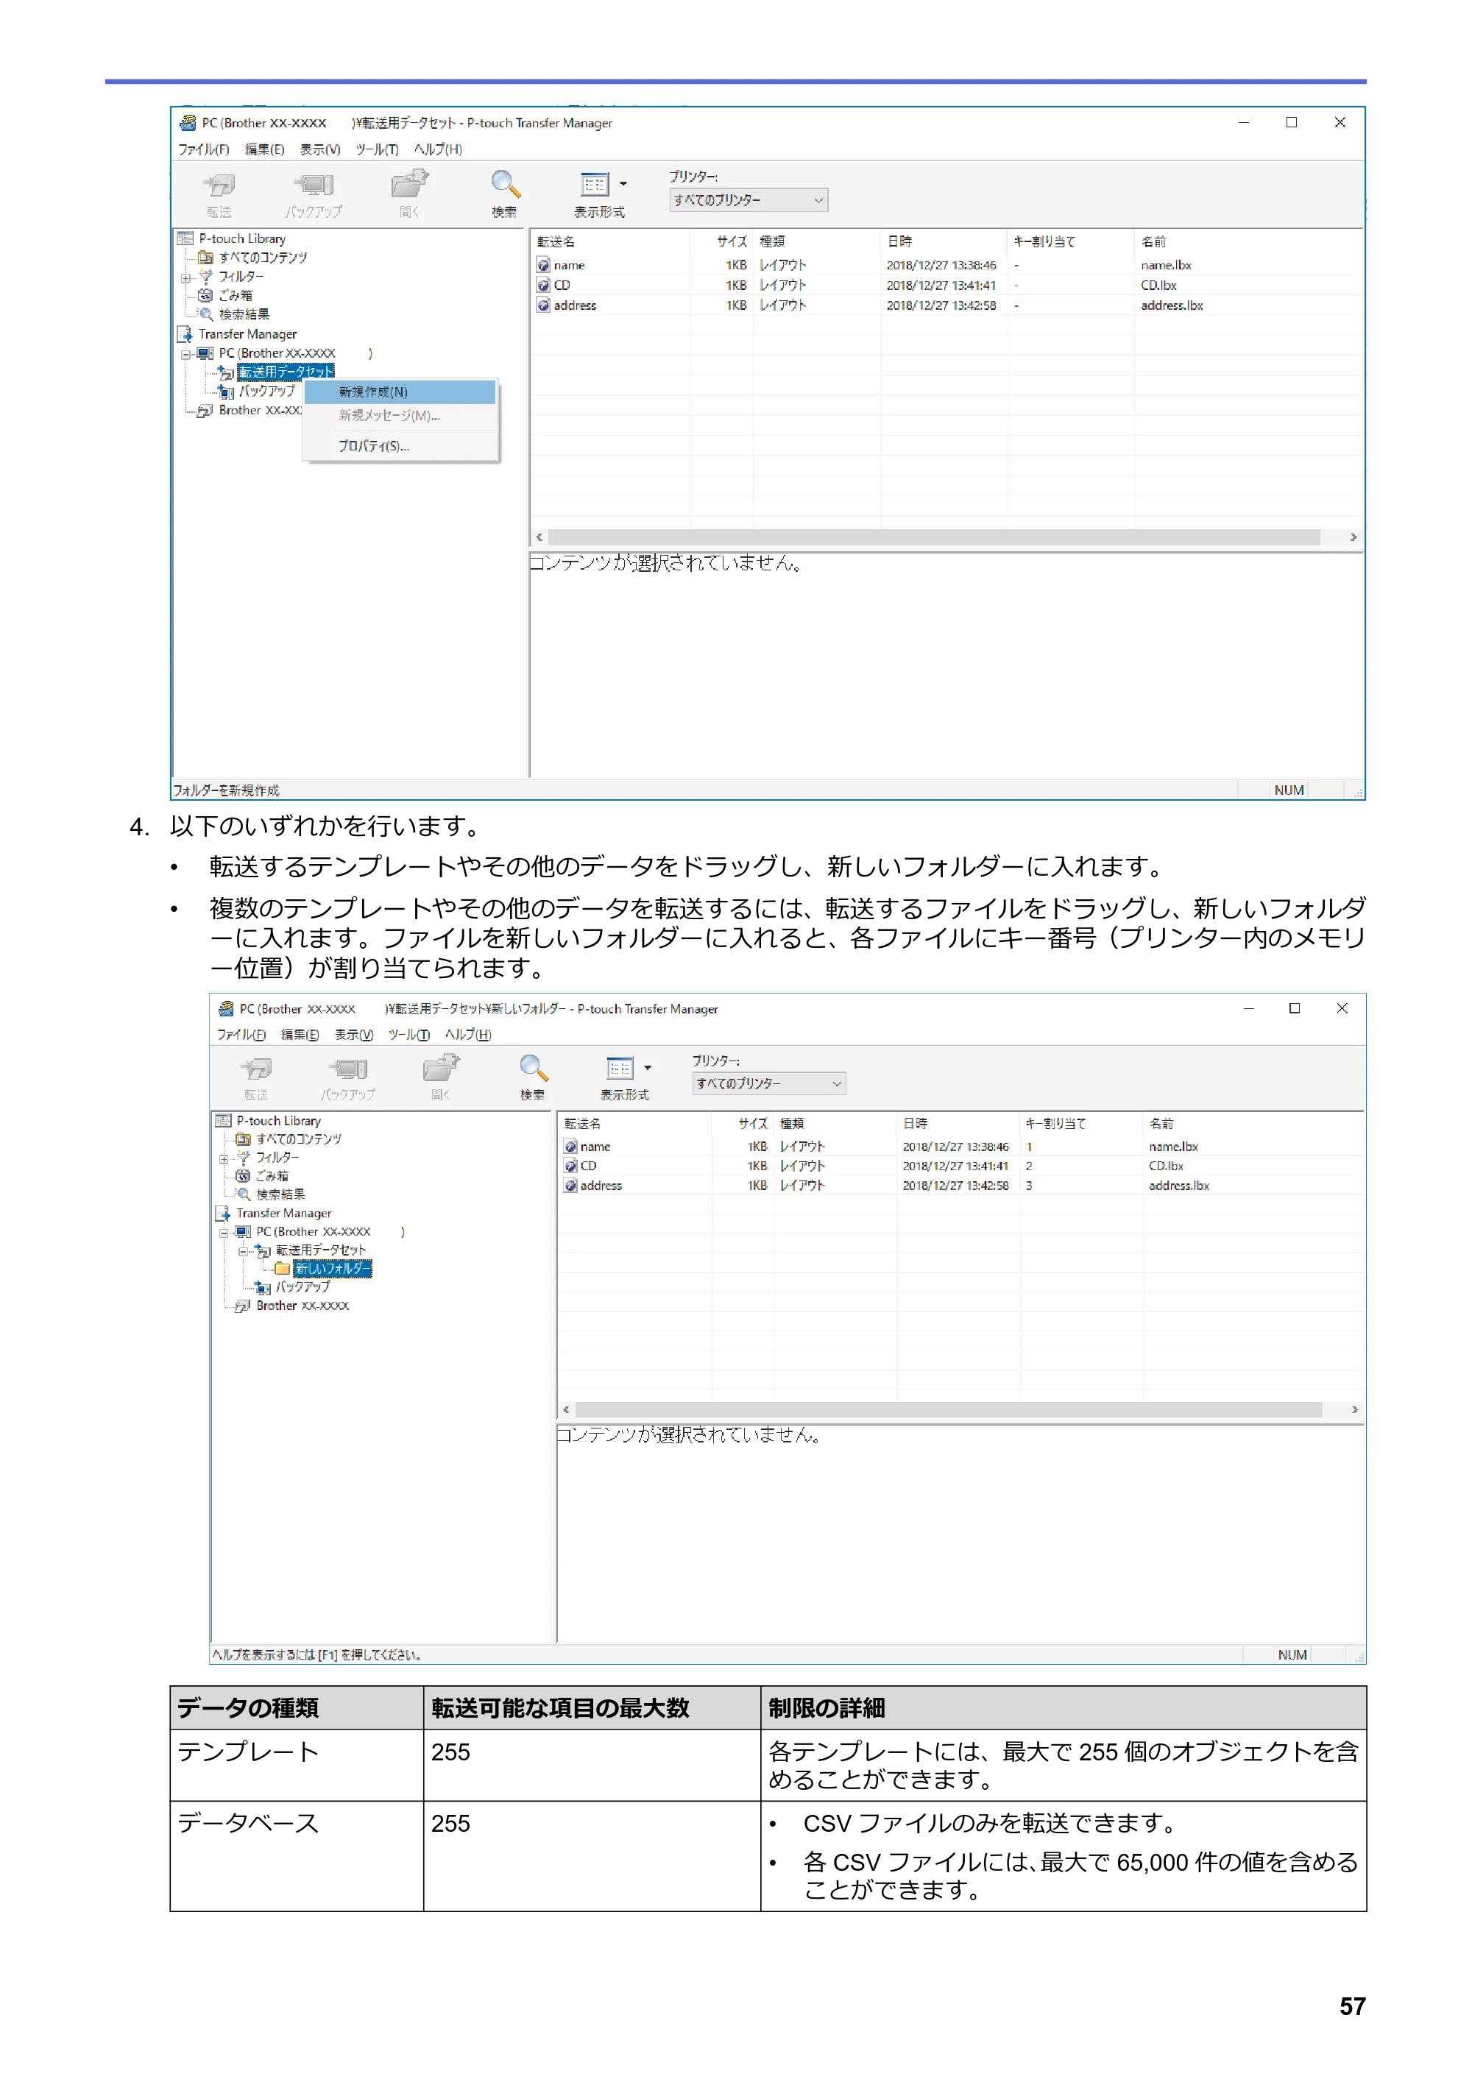The height and width of the screenshot is (2082, 1472).
Task: Select the address file row in upper window
Action: pyautogui.click(x=946, y=305)
